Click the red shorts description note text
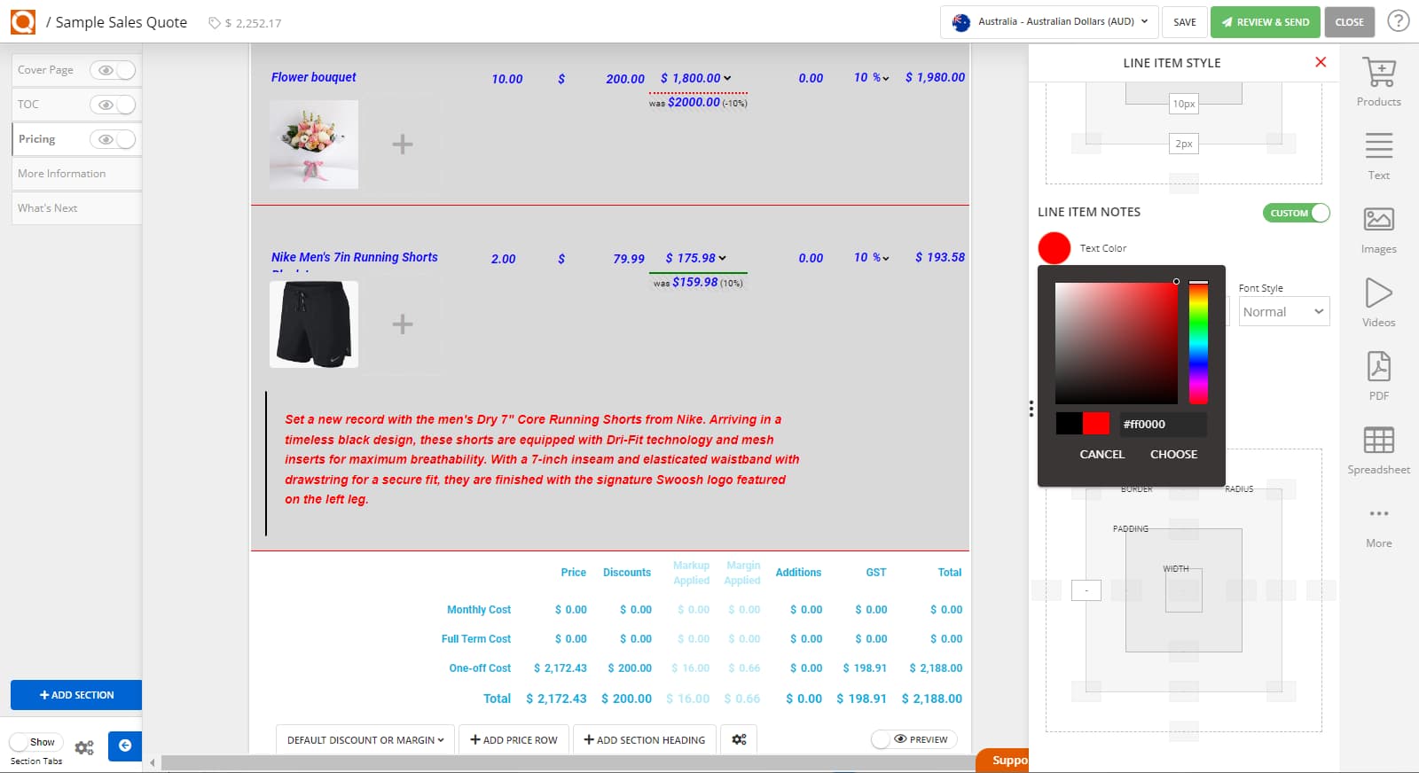The height and width of the screenshot is (773, 1419). click(542, 459)
